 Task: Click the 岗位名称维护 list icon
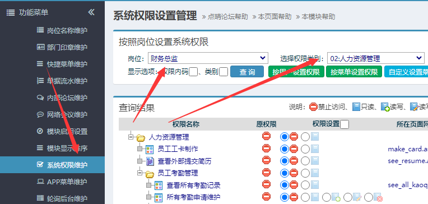point(40,30)
